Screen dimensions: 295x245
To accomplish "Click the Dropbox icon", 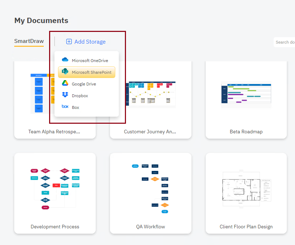I will pyautogui.click(x=65, y=95).
